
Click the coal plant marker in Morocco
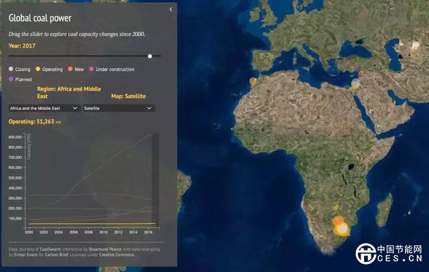(x=253, y=80)
